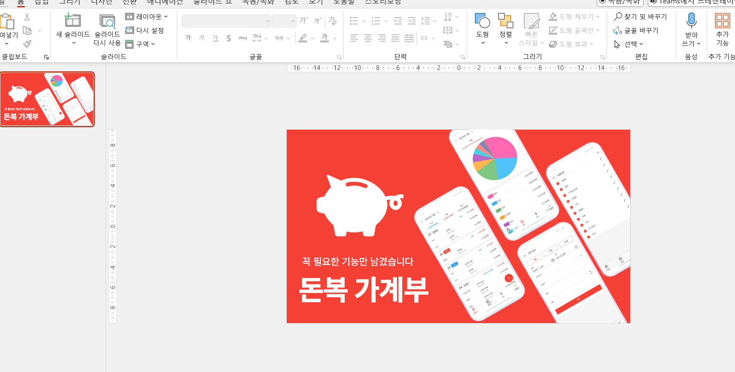Screen dimensions: 735x372
Task: Open the 슬라이드 쇼 slide show tab
Action: pos(213,2)
